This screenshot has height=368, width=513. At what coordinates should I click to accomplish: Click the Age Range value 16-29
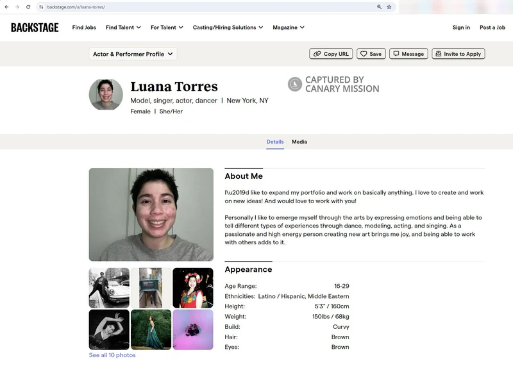[342, 286]
